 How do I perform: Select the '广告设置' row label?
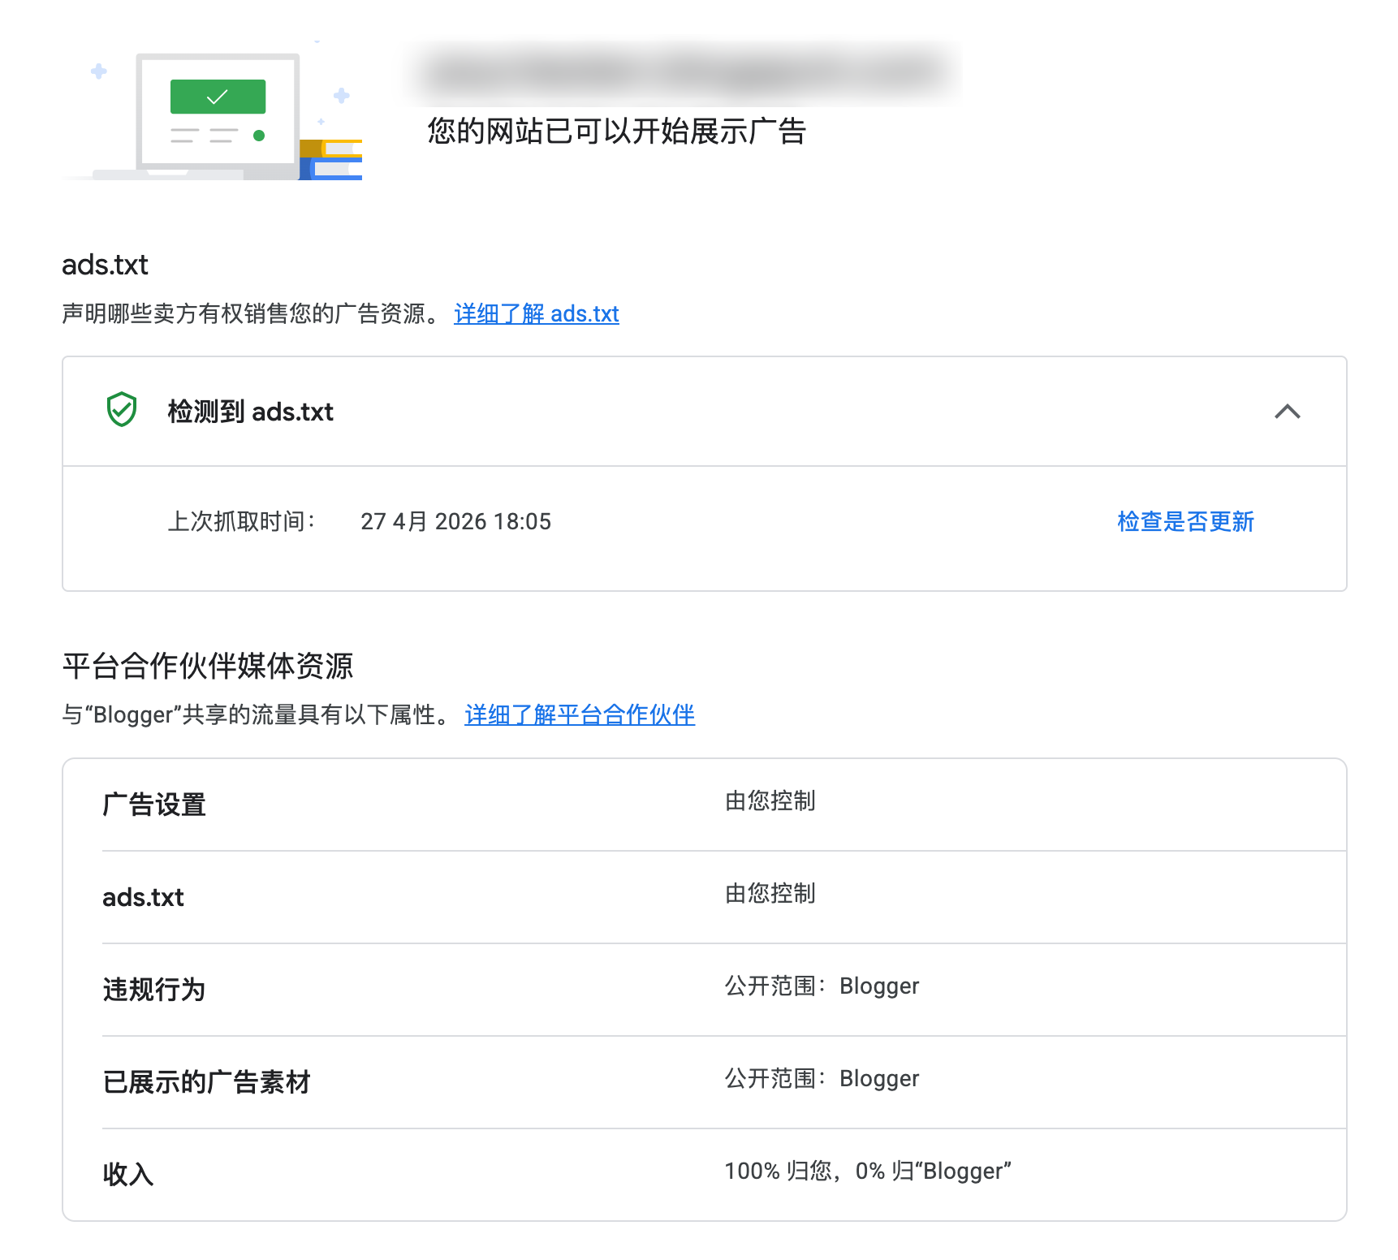154,805
